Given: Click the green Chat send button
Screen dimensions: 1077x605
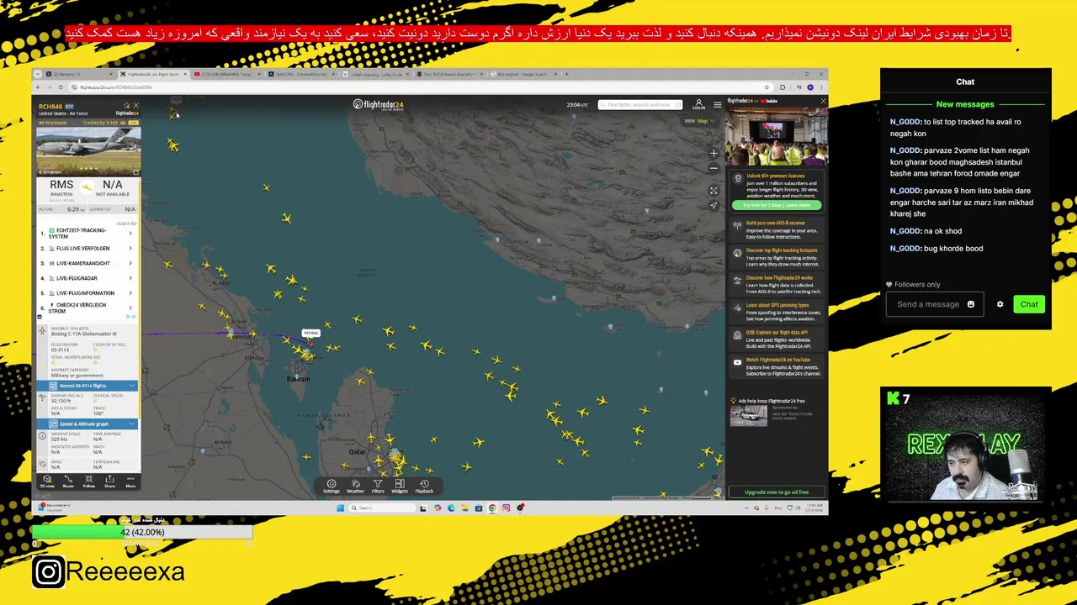Looking at the screenshot, I should point(1029,304).
